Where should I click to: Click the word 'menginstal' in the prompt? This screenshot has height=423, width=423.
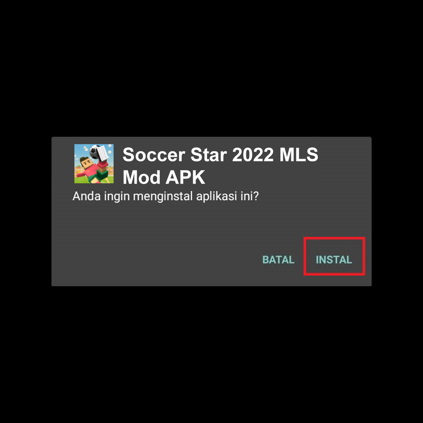(163, 196)
